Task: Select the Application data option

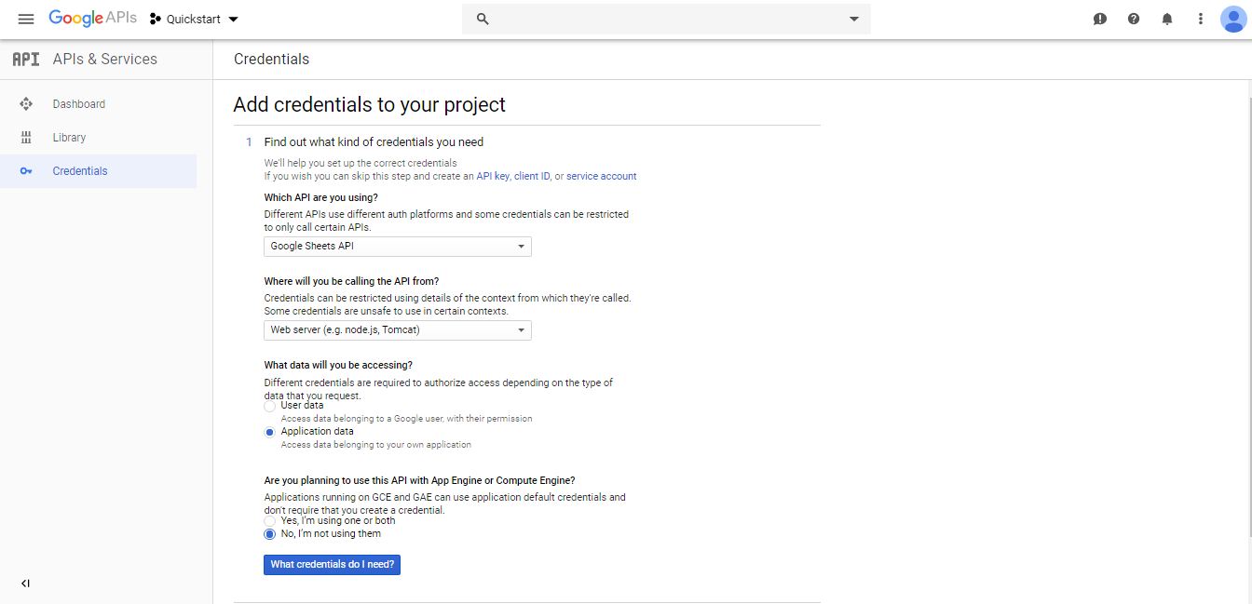Action: [269, 432]
